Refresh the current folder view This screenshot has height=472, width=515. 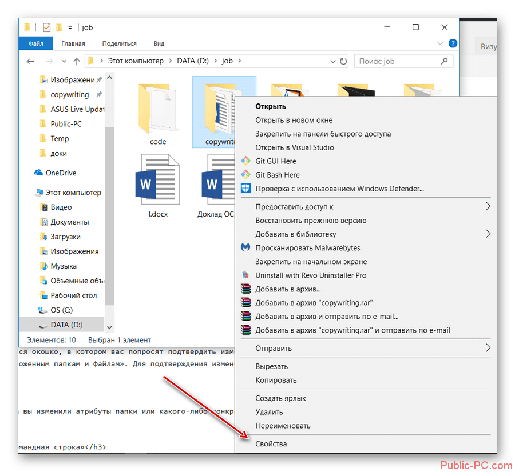(343, 61)
